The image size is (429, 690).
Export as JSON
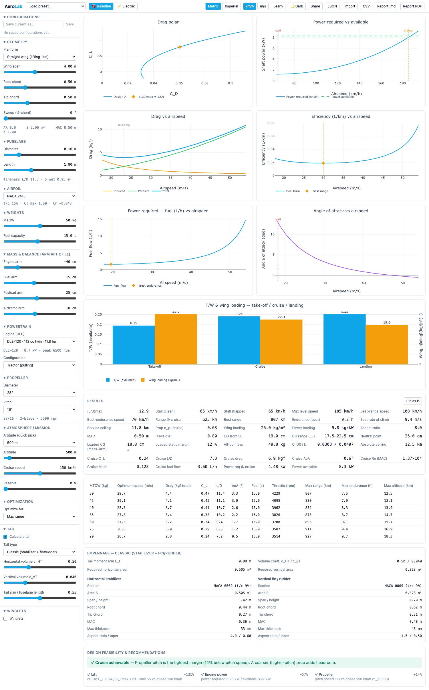pos(332,6)
